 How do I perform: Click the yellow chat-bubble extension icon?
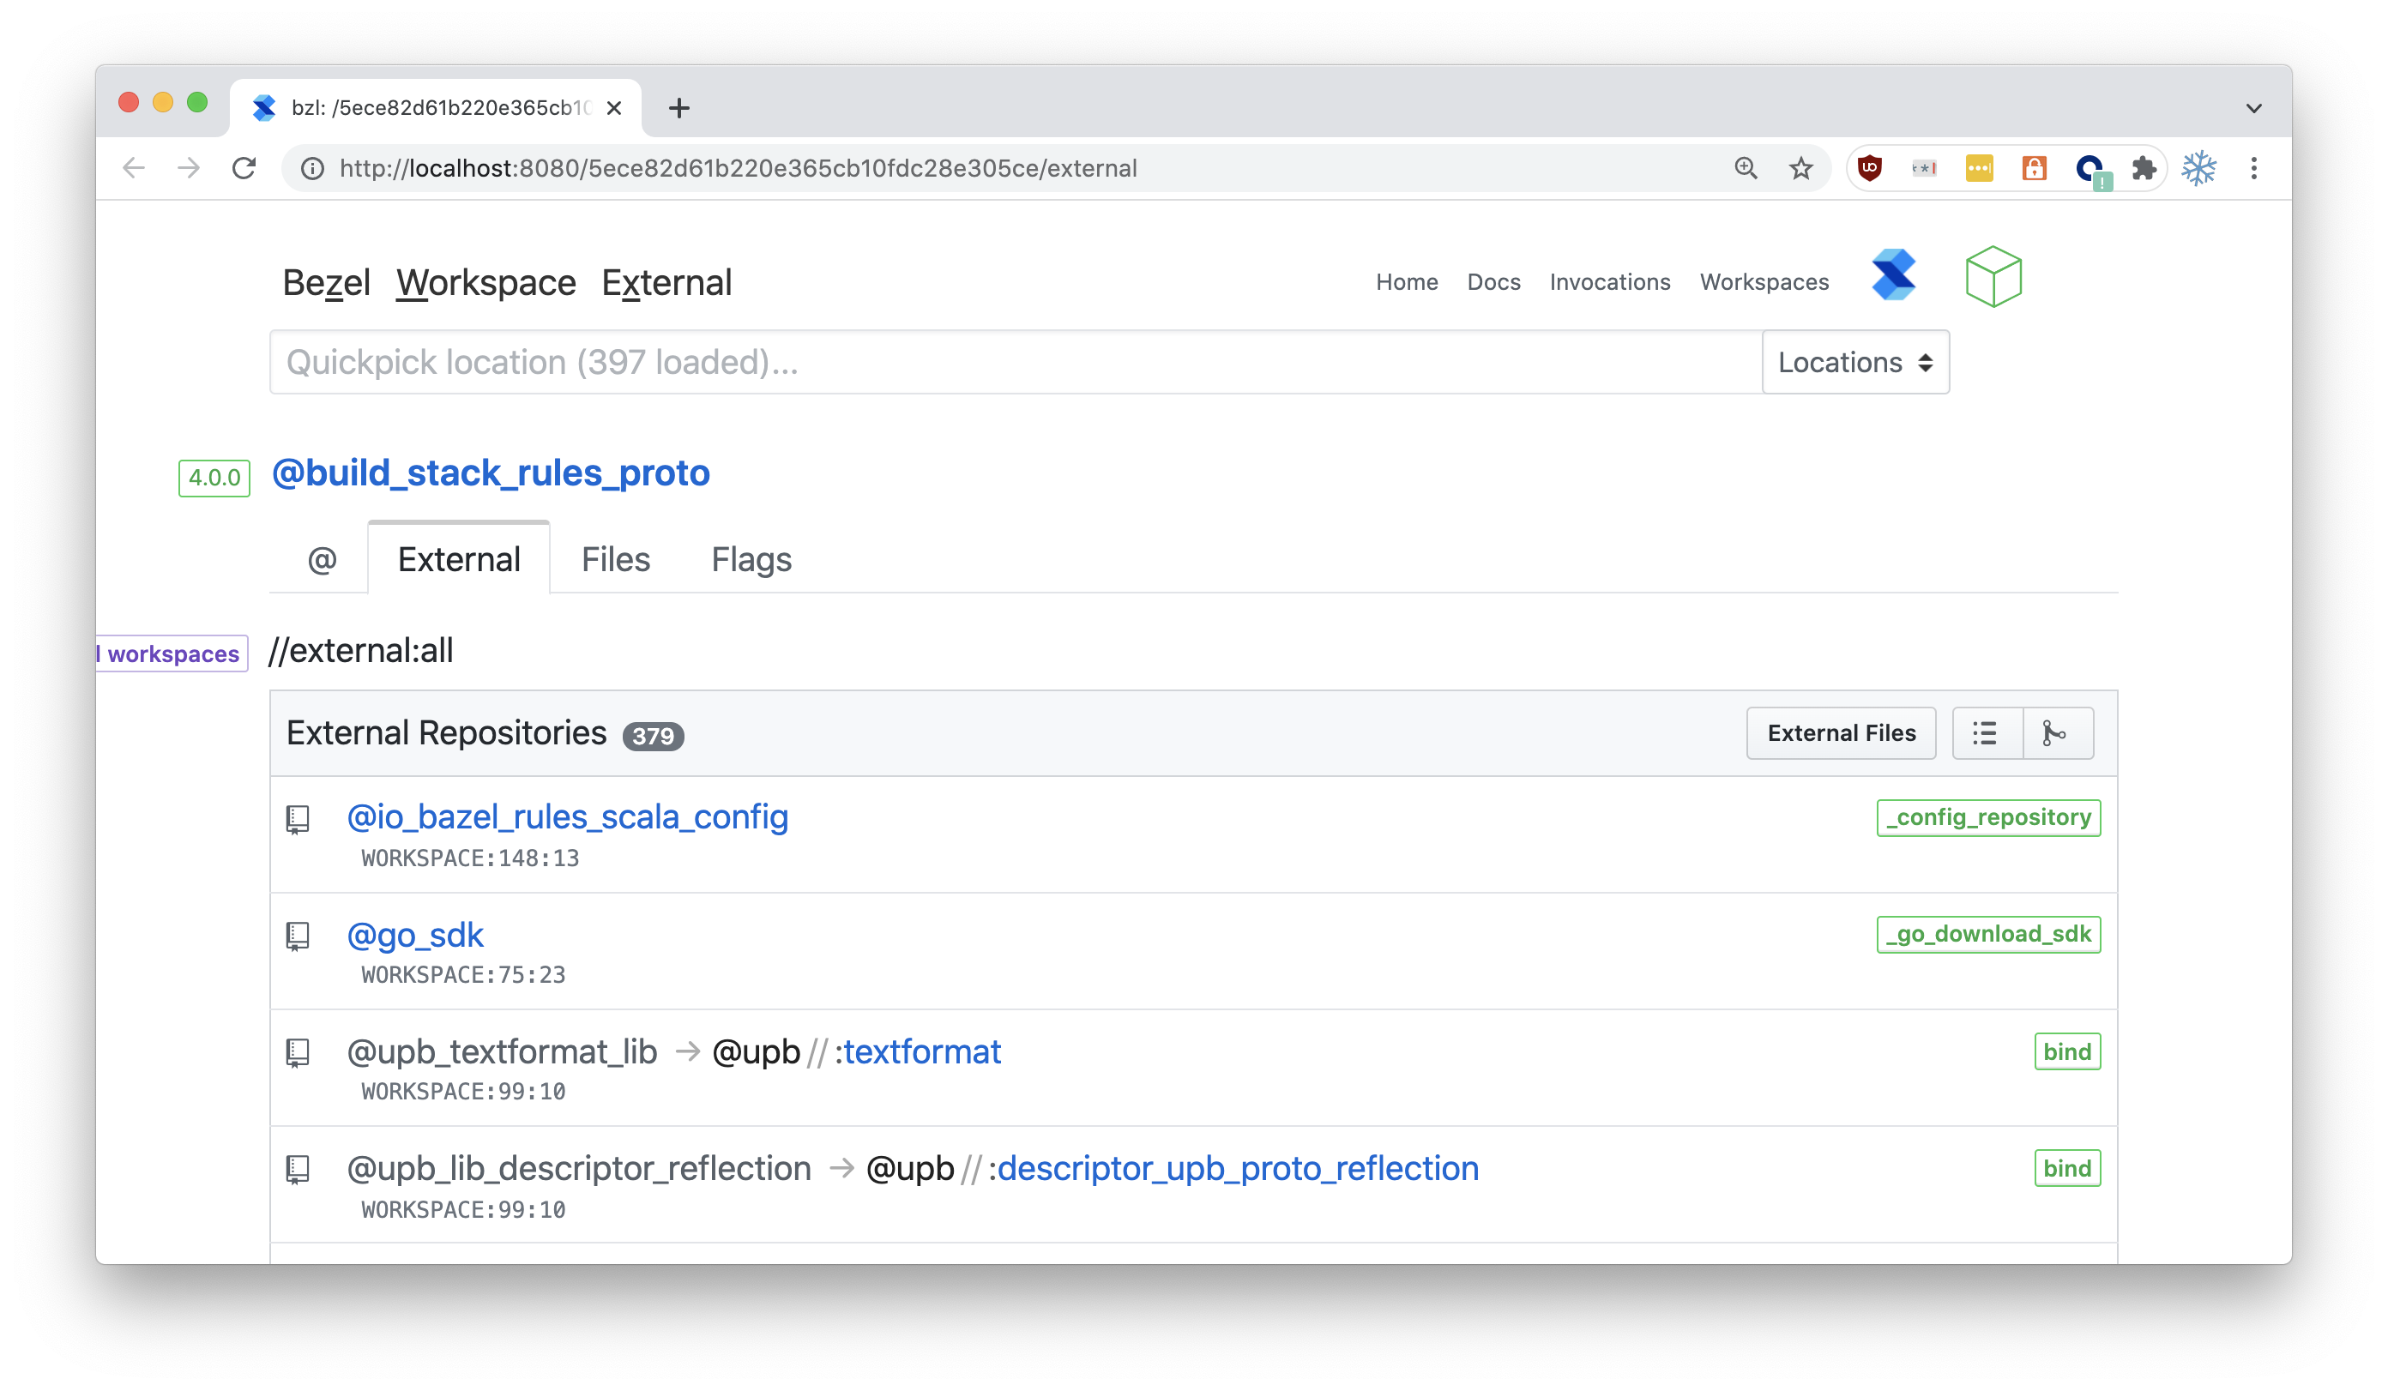(1979, 168)
